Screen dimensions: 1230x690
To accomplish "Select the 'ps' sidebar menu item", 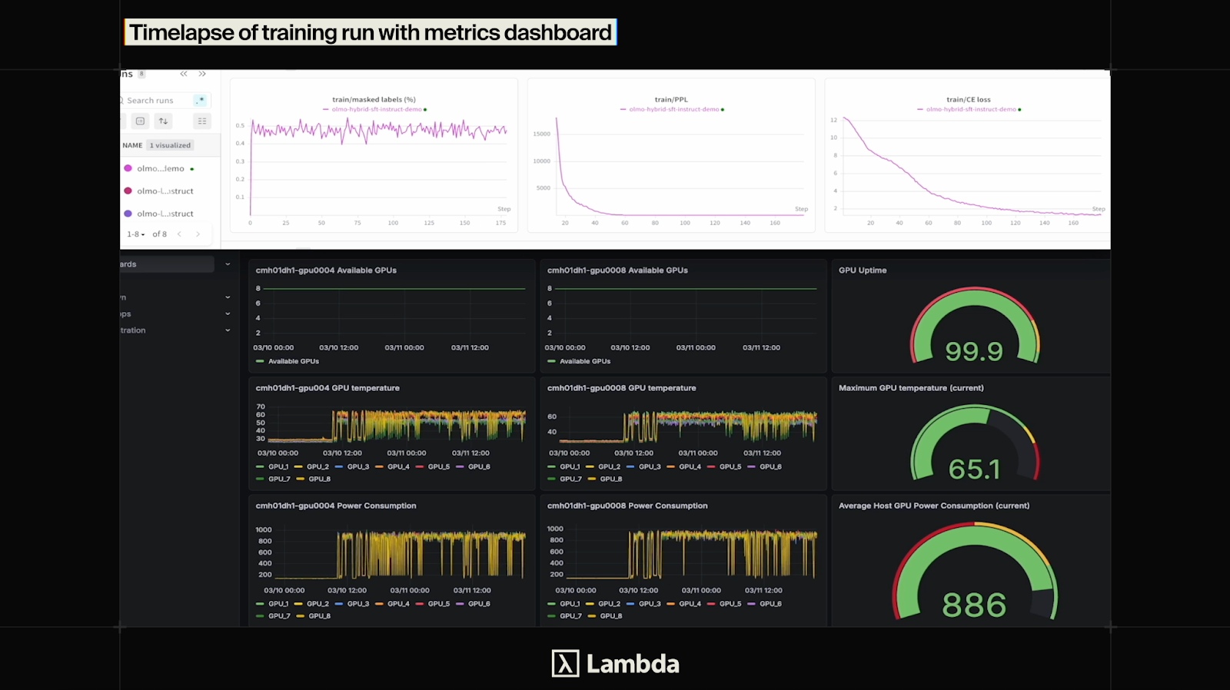I will coord(125,314).
